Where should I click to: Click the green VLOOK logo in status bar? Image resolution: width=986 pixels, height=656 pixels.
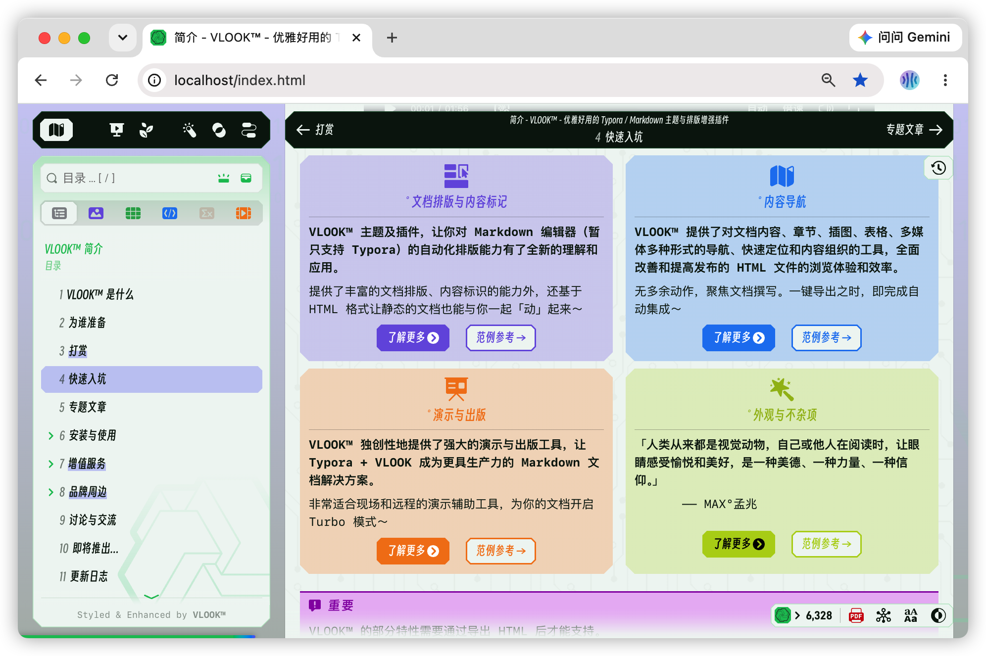783,615
